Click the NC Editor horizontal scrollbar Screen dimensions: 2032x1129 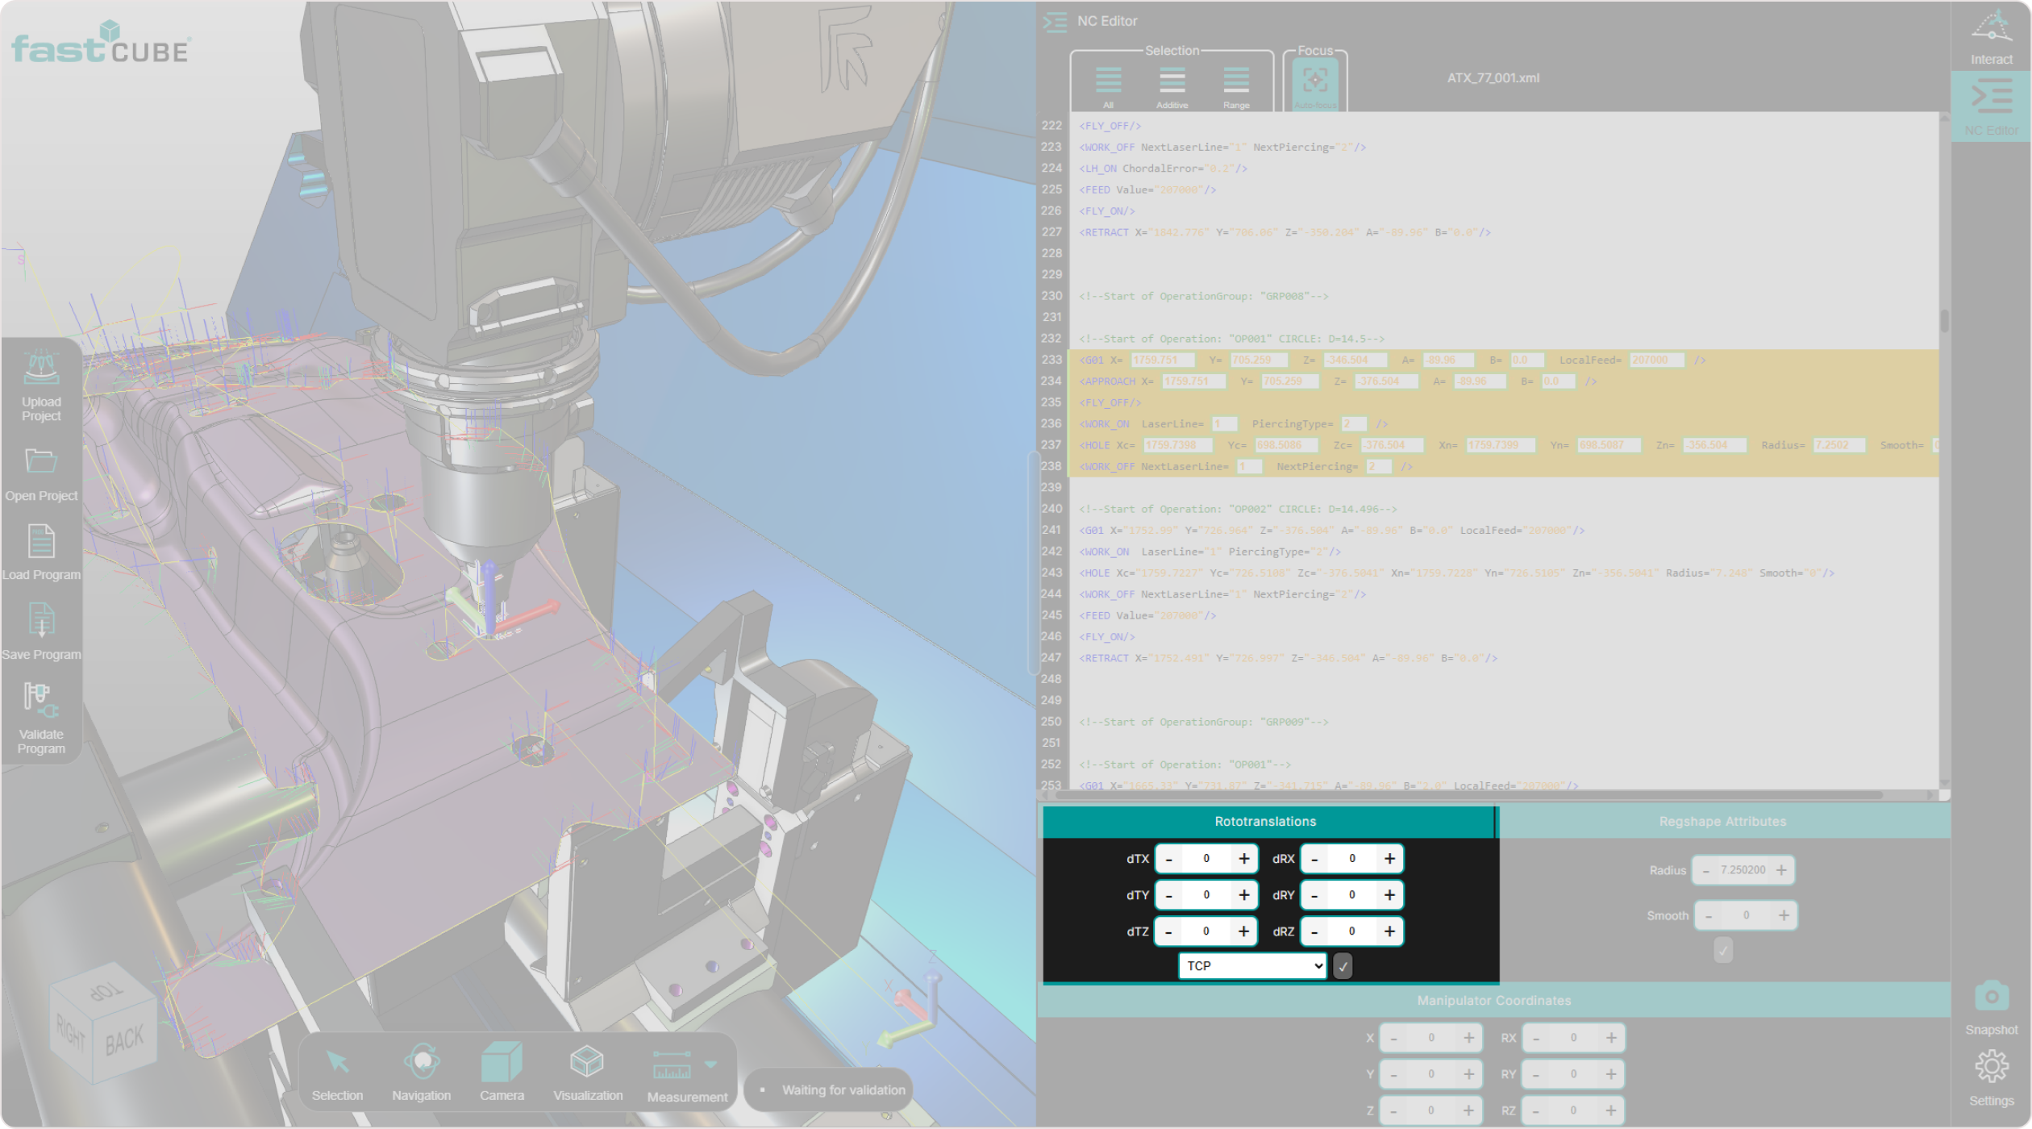[1468, 795]
